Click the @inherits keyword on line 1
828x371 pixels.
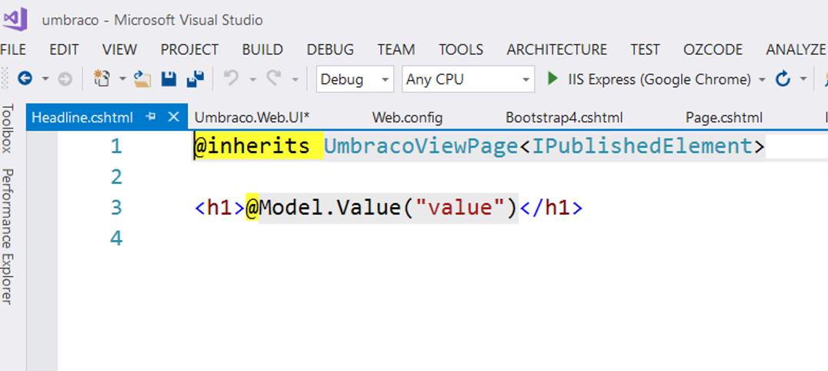pyautogui.click(x=252, y=146)
